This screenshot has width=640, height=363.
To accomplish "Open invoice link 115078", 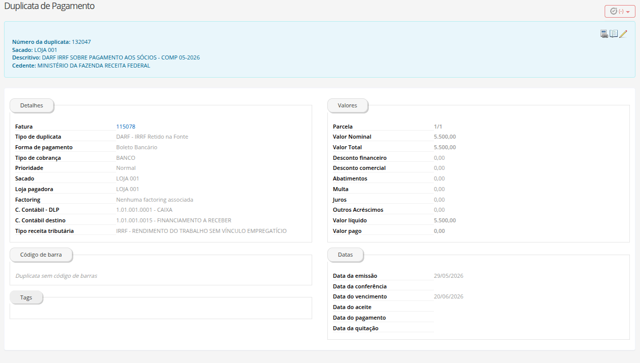I will click(x=126, y=127).
